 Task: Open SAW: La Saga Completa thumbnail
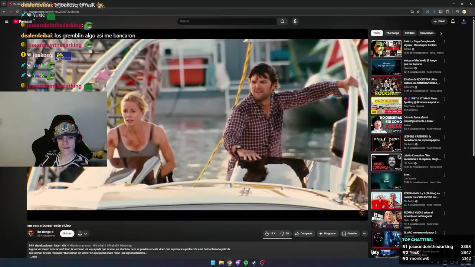386,48
